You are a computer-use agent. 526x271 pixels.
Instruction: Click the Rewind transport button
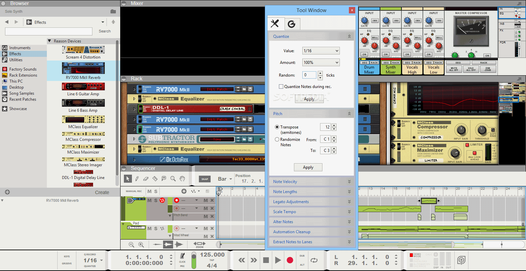point(242,260)
